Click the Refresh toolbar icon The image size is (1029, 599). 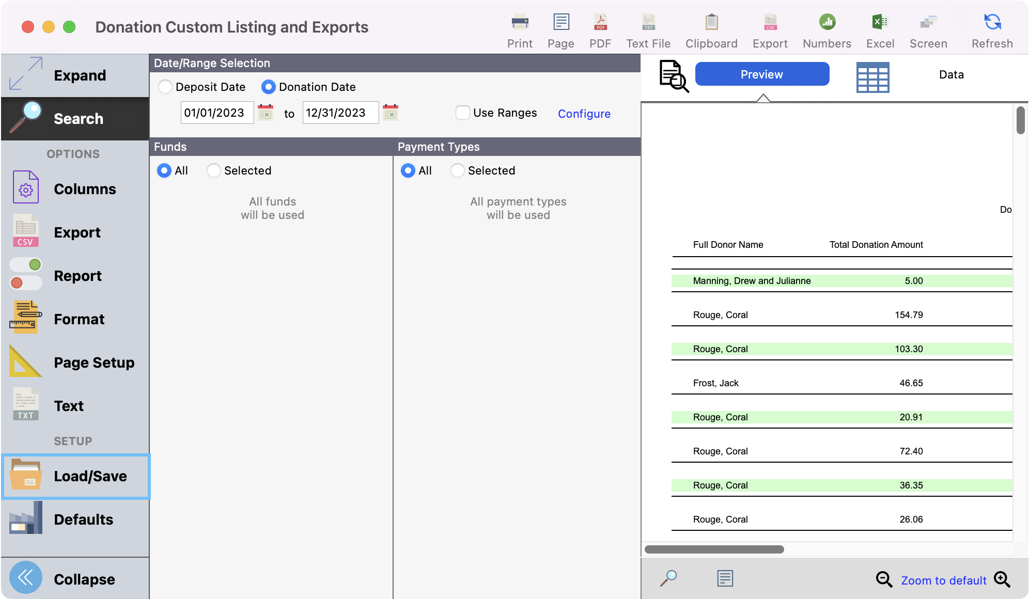pos(992,22)
